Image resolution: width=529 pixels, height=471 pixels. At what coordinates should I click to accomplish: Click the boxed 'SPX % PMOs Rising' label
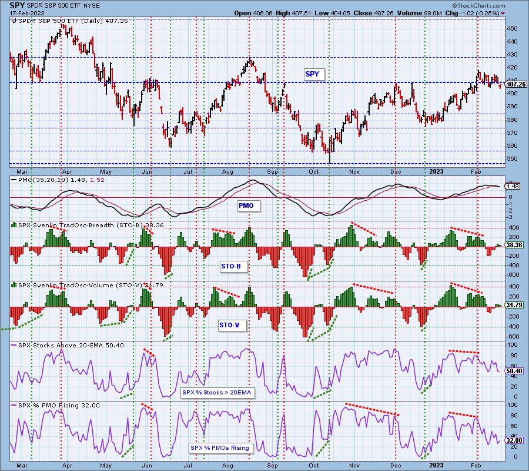[220, 447]
